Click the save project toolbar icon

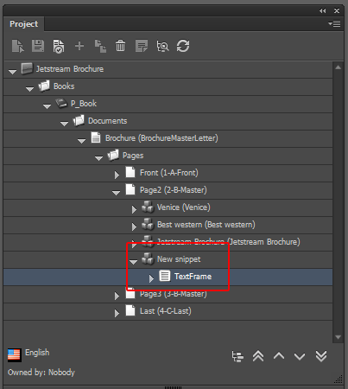[38, 46]
